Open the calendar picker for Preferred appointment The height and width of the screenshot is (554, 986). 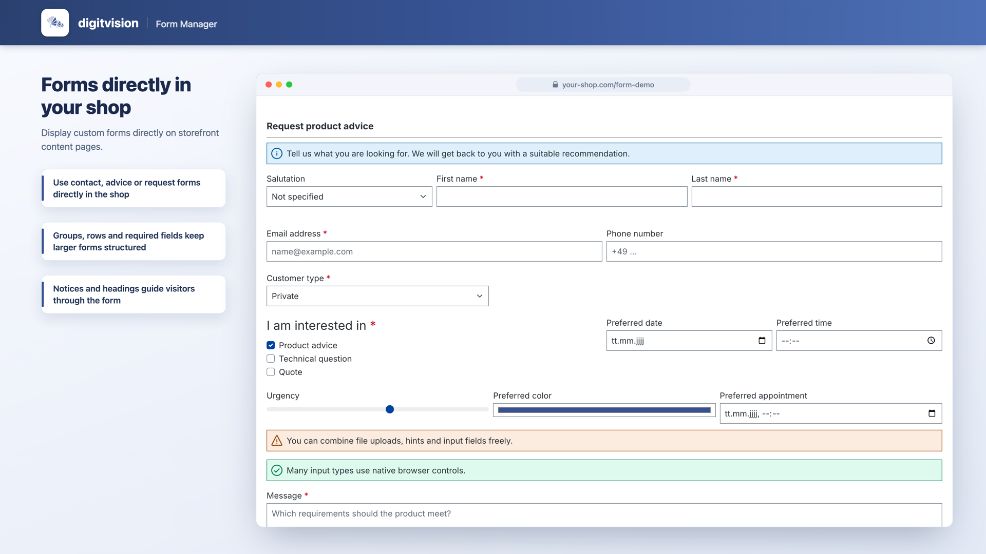point(932,413)
